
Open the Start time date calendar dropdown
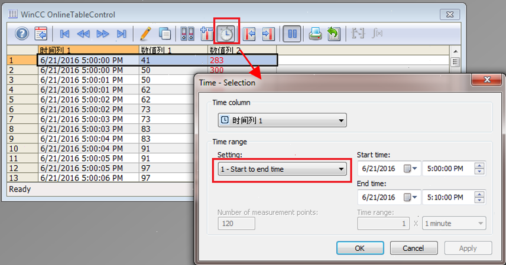pyautogui.click(x=410, y=168)
